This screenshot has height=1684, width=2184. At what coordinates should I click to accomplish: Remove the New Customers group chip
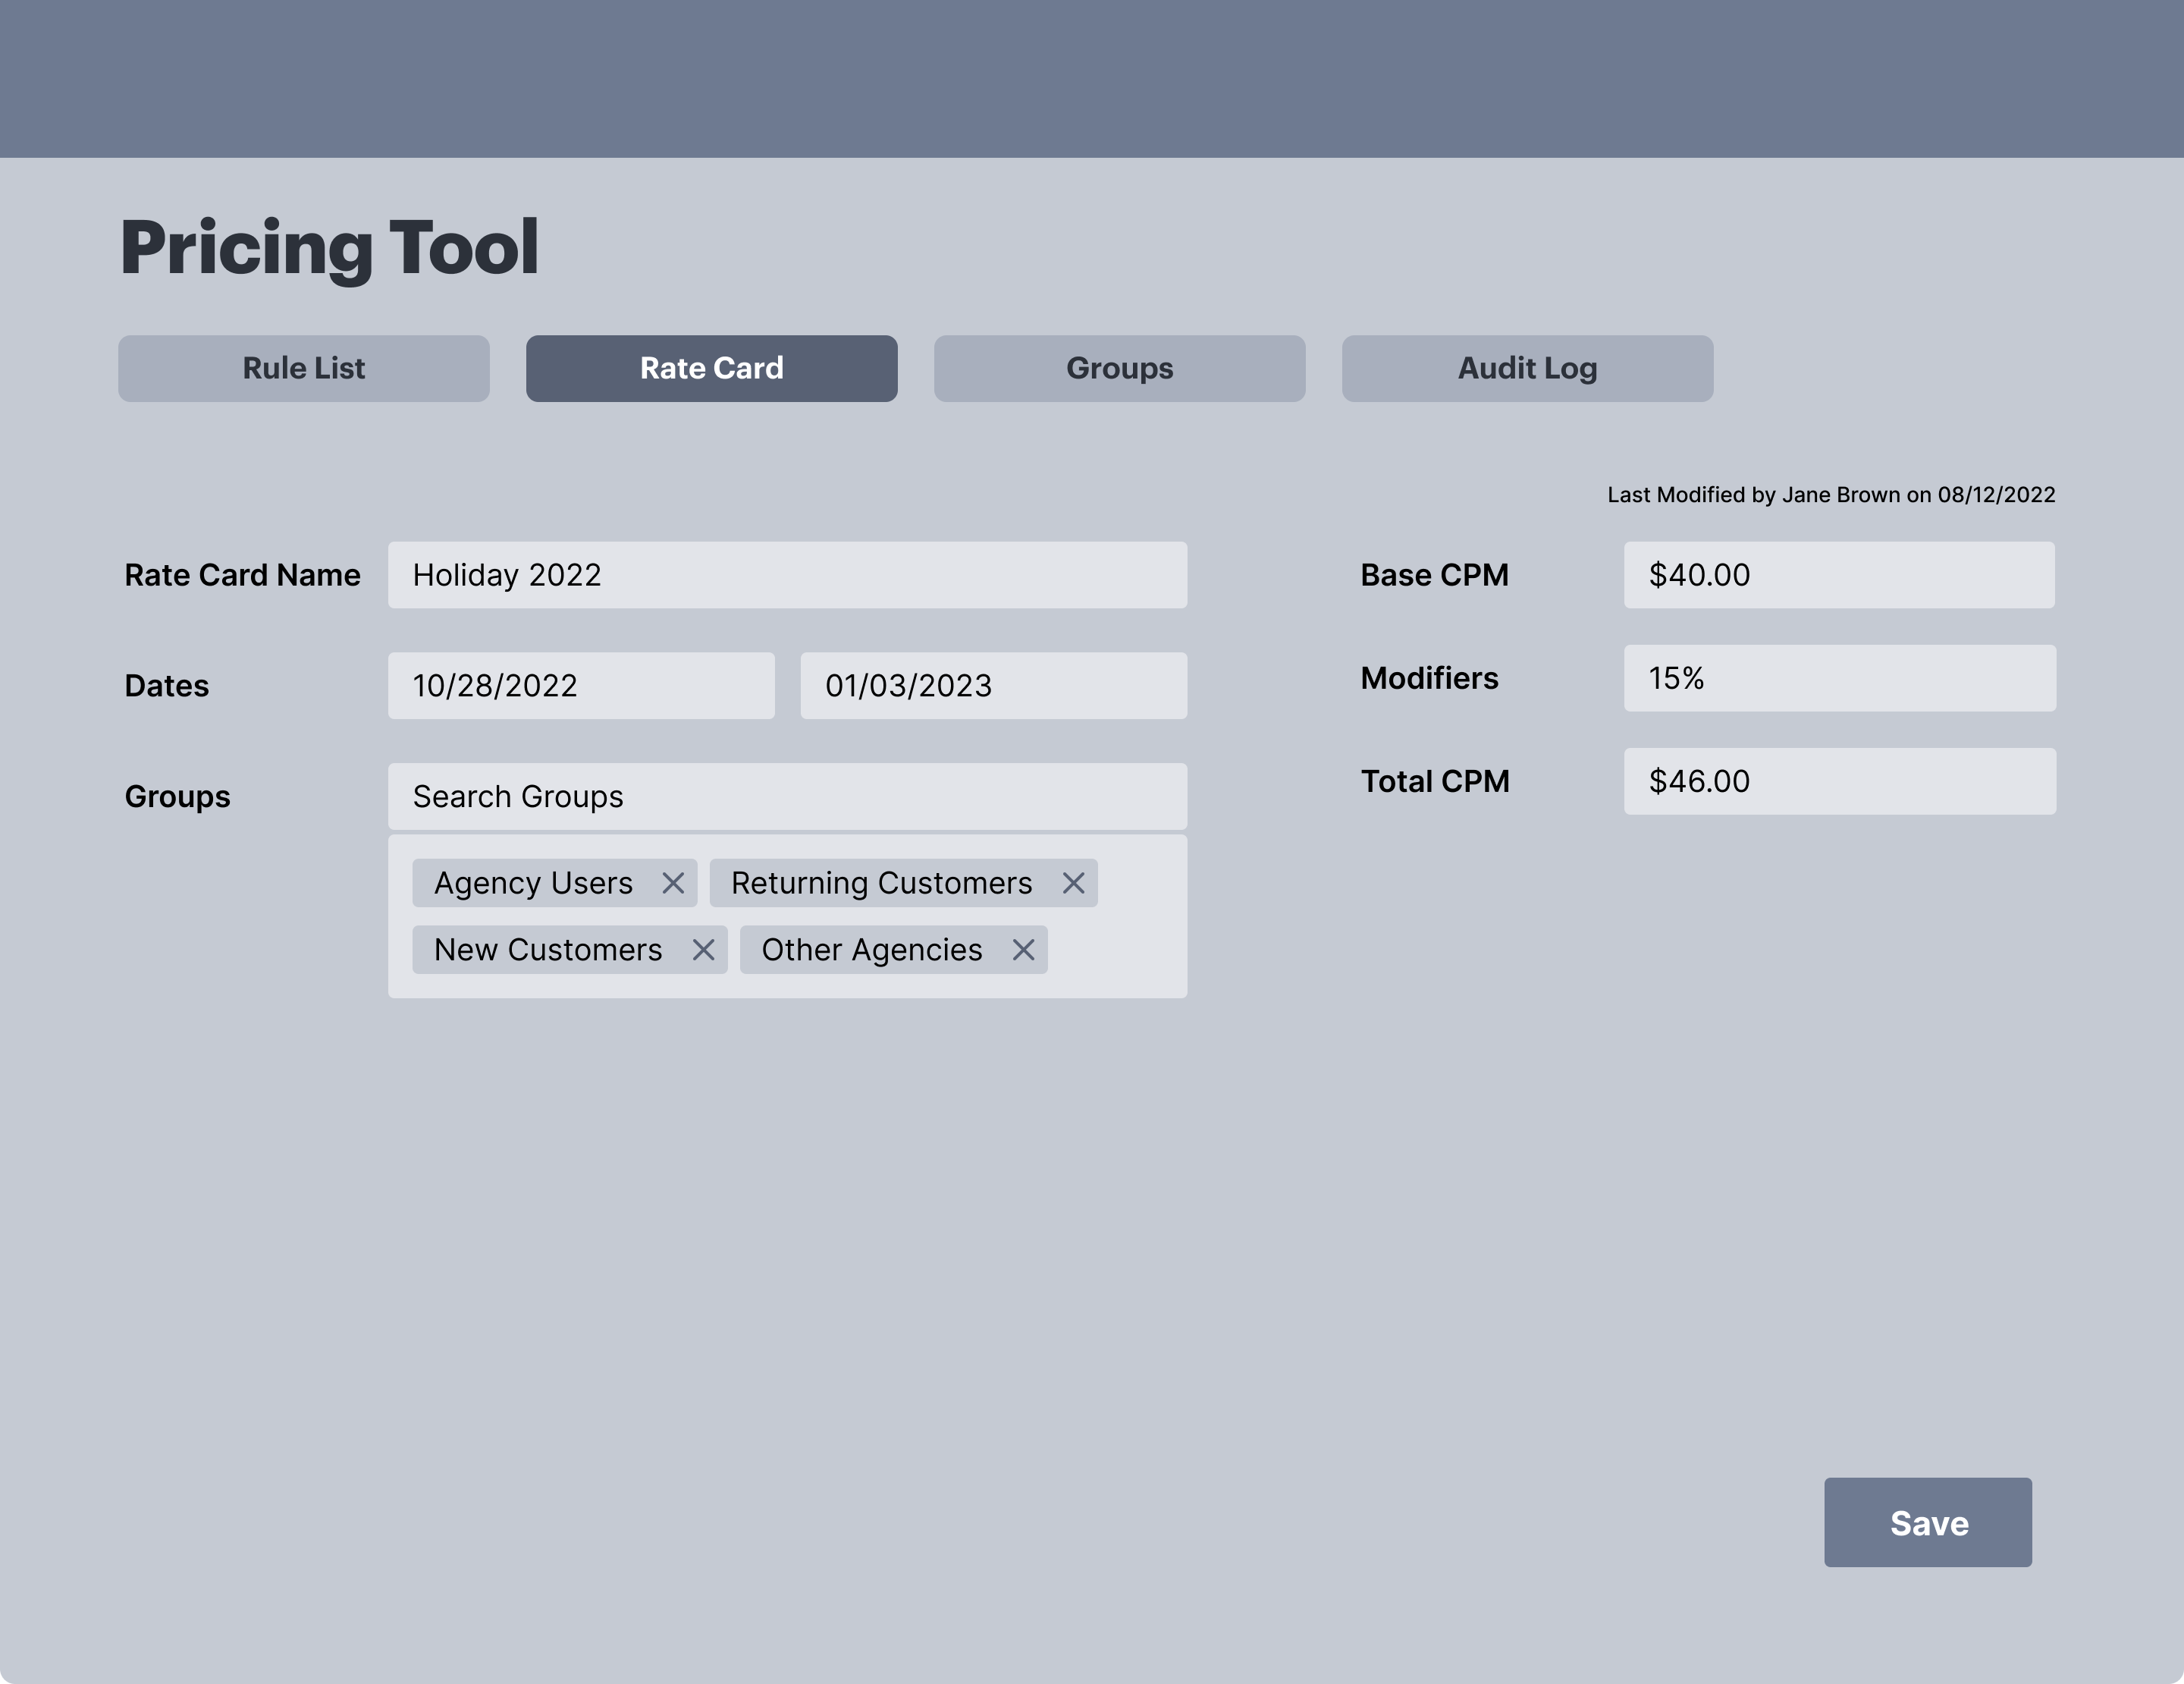pos(705,950)
